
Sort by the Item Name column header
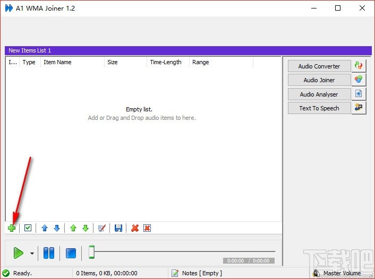72,62
